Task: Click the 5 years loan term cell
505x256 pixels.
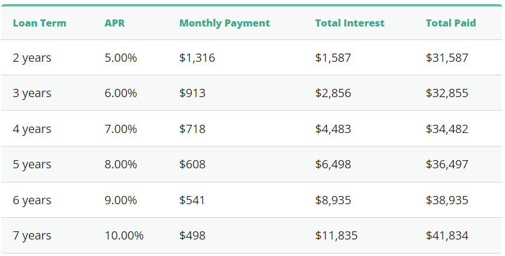Action: (x=32, y=164)
